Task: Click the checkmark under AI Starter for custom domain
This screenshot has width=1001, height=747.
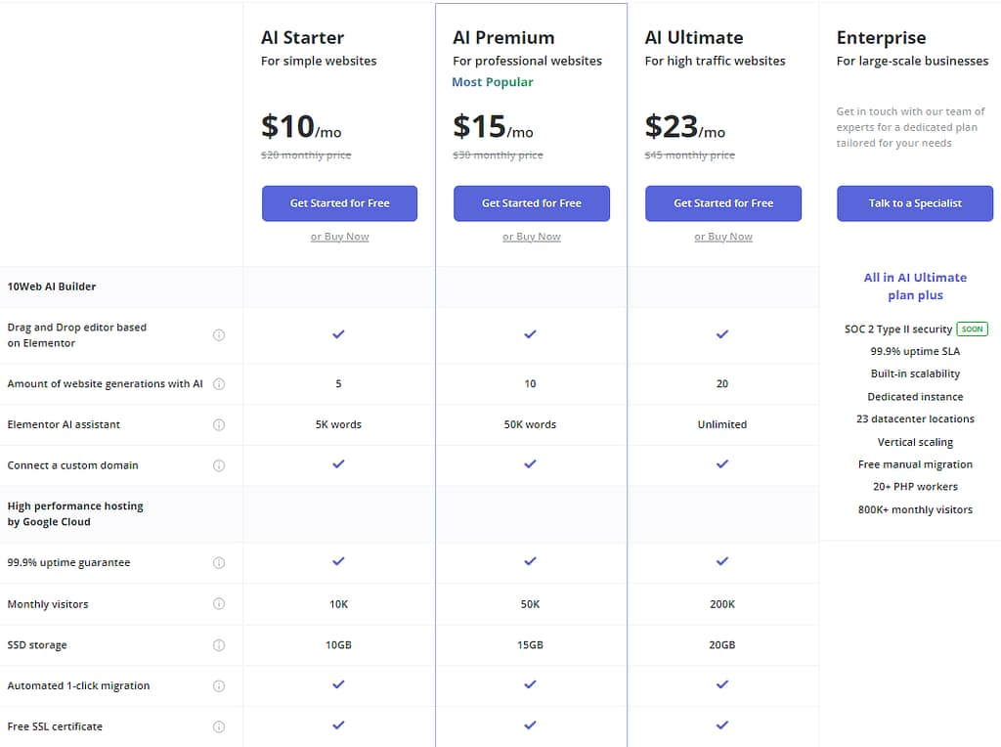Action: [338, 465]
